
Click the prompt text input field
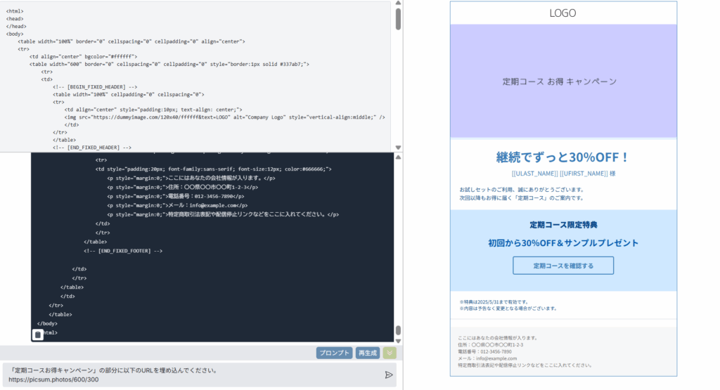click(193, 375)
